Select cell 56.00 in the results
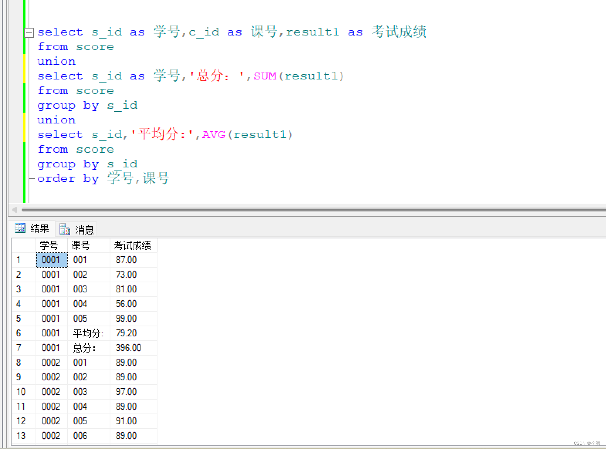This screenshot has height=449, width=606. 134,304
